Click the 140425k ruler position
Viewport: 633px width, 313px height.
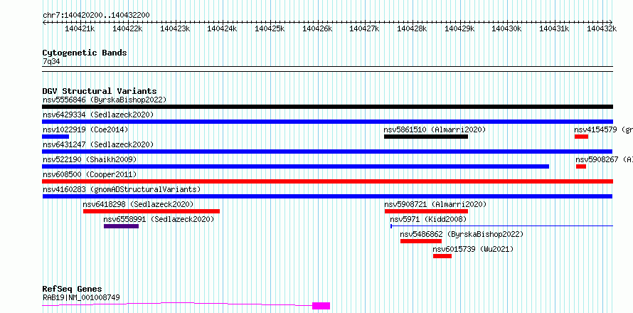click(x=270, y=28)
